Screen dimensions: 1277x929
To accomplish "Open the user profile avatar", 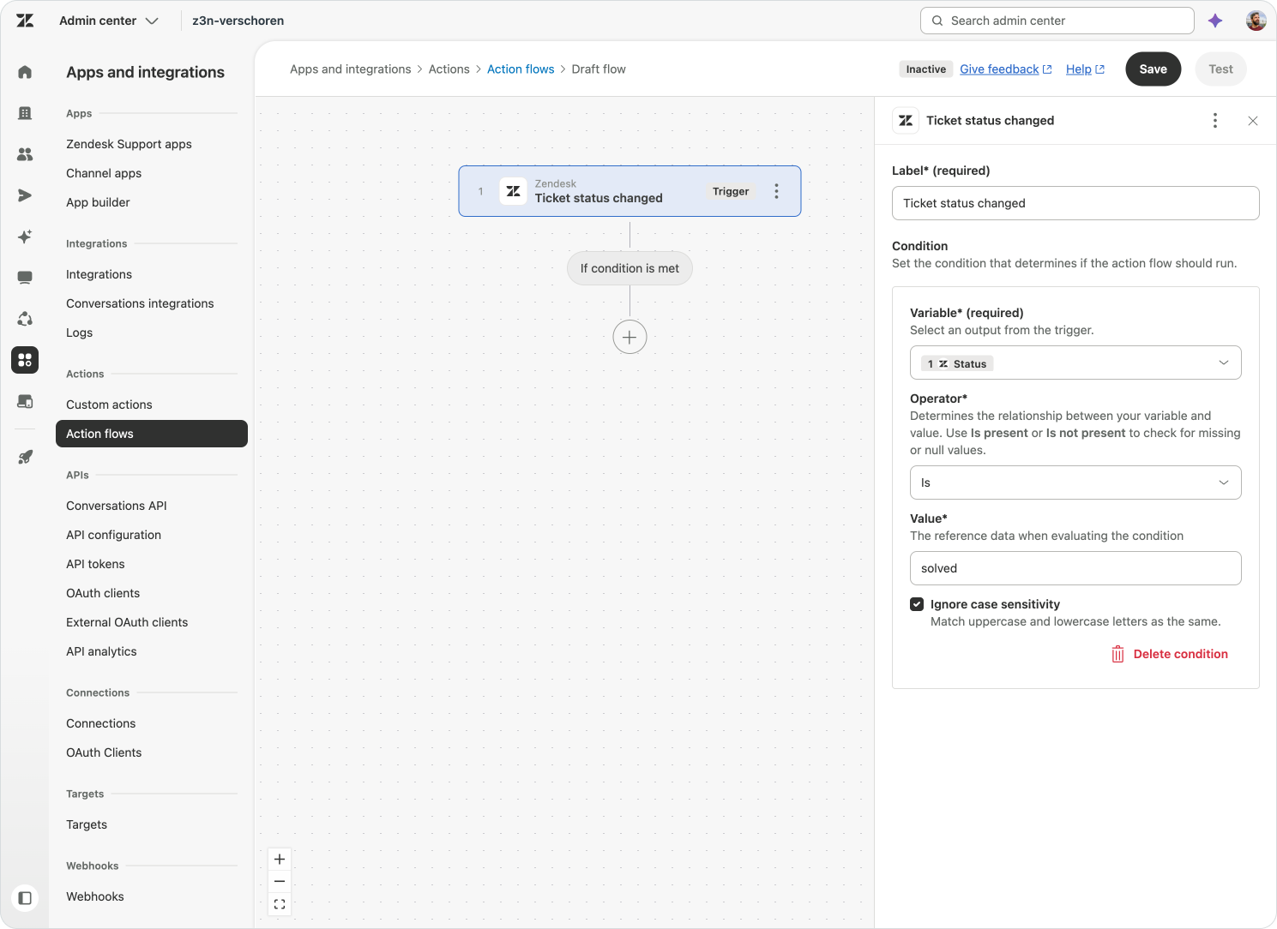I will pos(1256,21).
